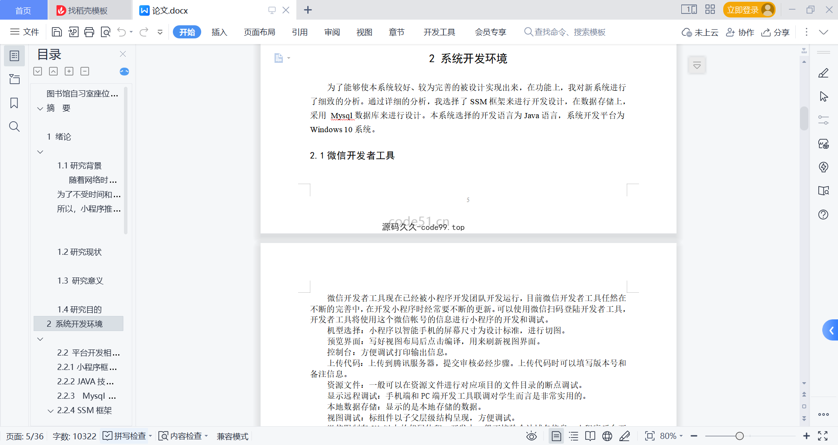
Task: Click the 查找命令、搜索模板 search field
Action: click(565, 32)
